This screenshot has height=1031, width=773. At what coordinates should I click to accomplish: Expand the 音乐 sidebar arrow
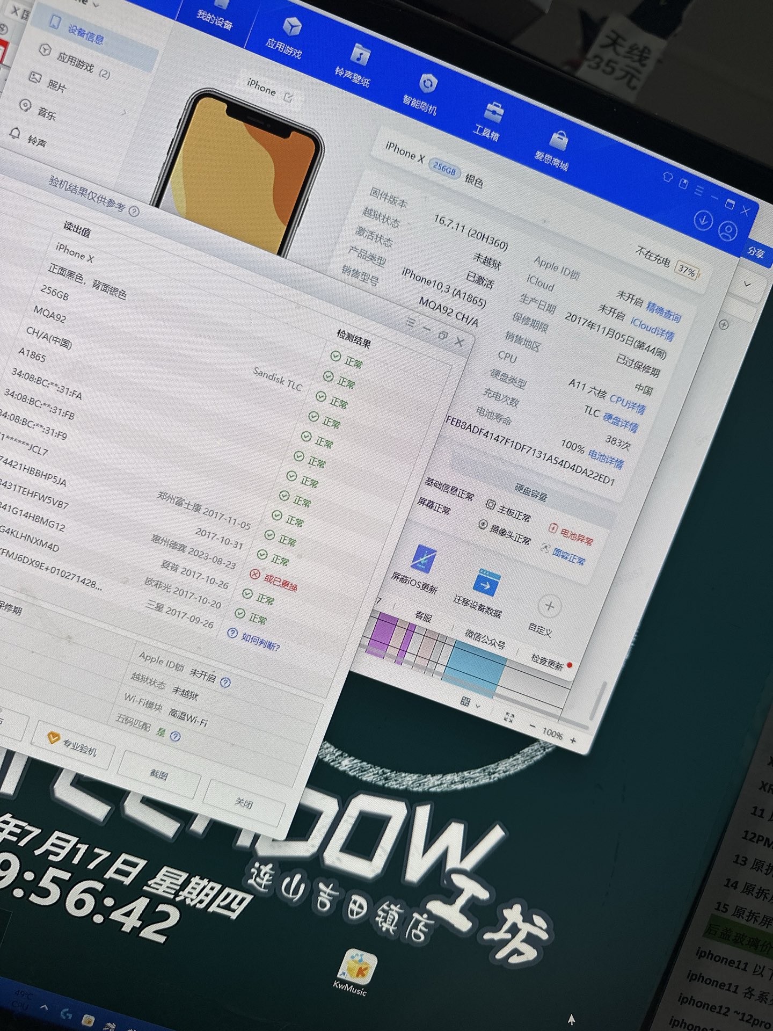click(125, 113)
